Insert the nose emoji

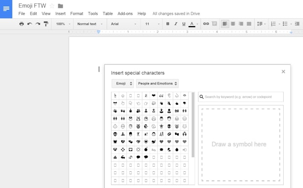(x=177, y=95)
